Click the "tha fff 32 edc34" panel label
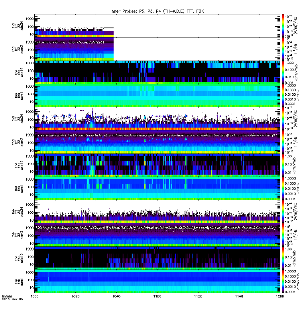Screen dimensions: 299x319 click(18, 26)
